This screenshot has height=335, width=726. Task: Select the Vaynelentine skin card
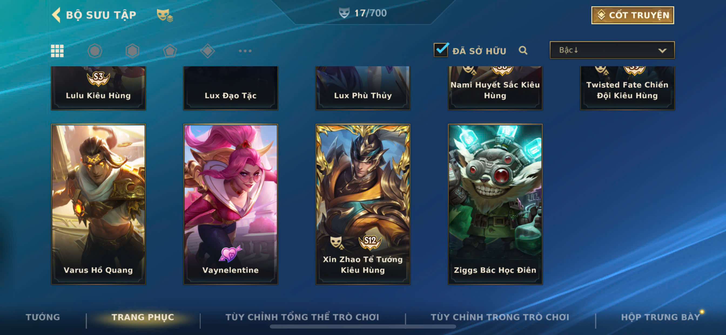pos(231,204)
